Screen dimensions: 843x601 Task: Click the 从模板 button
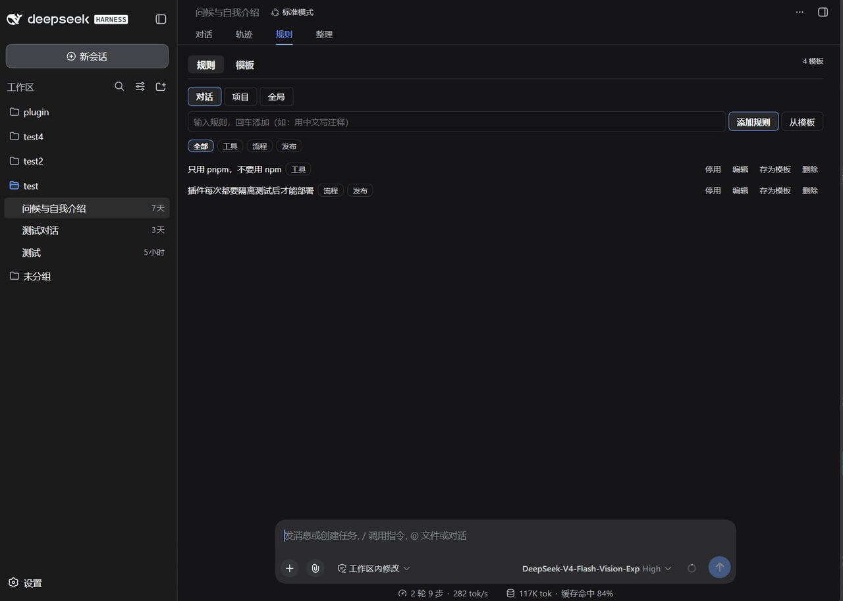tap(802, 122)
